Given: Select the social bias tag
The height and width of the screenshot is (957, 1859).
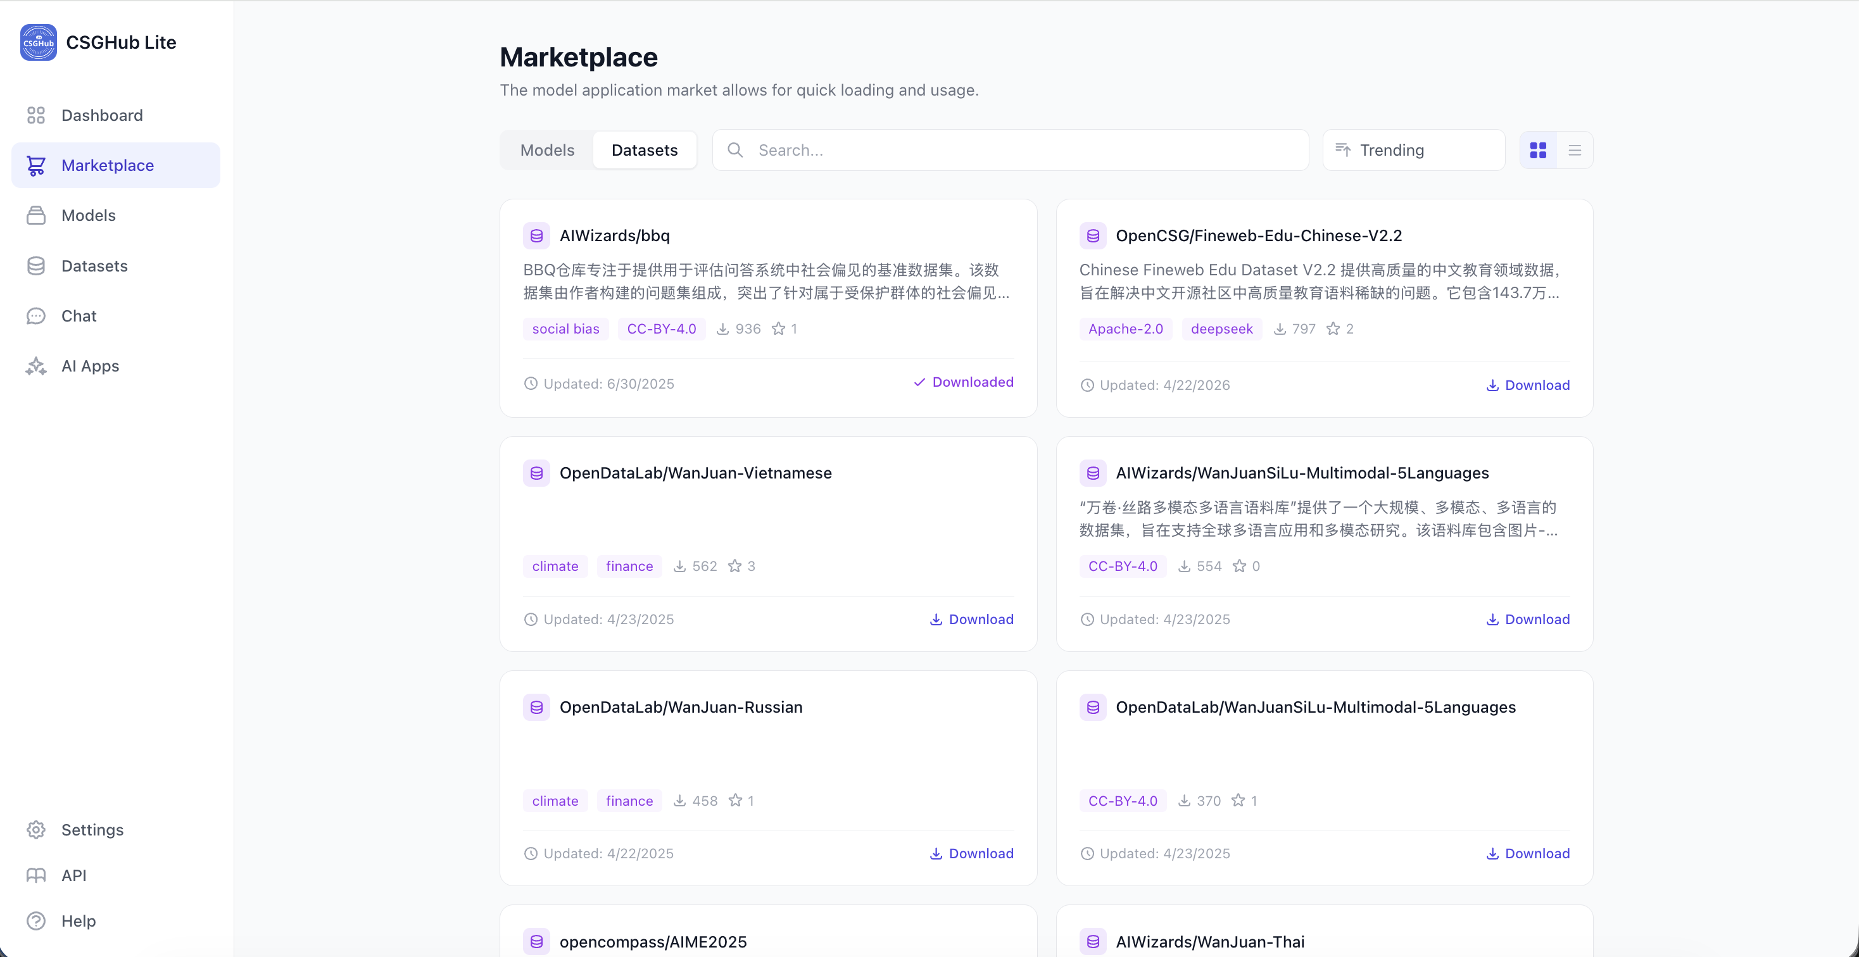Looking at the screenshot, I should (x=566, y=329).
